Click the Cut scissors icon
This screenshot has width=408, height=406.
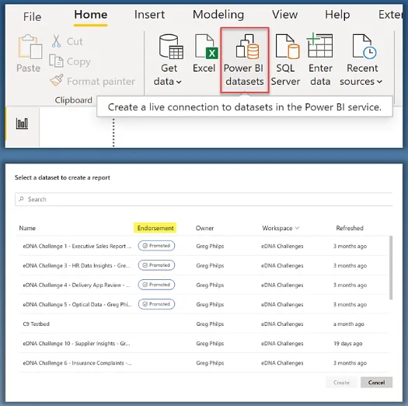click(x=56, y=41)
